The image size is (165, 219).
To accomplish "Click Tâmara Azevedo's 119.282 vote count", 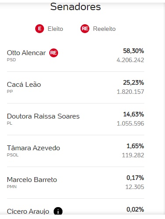I will (x=133, y=155).
